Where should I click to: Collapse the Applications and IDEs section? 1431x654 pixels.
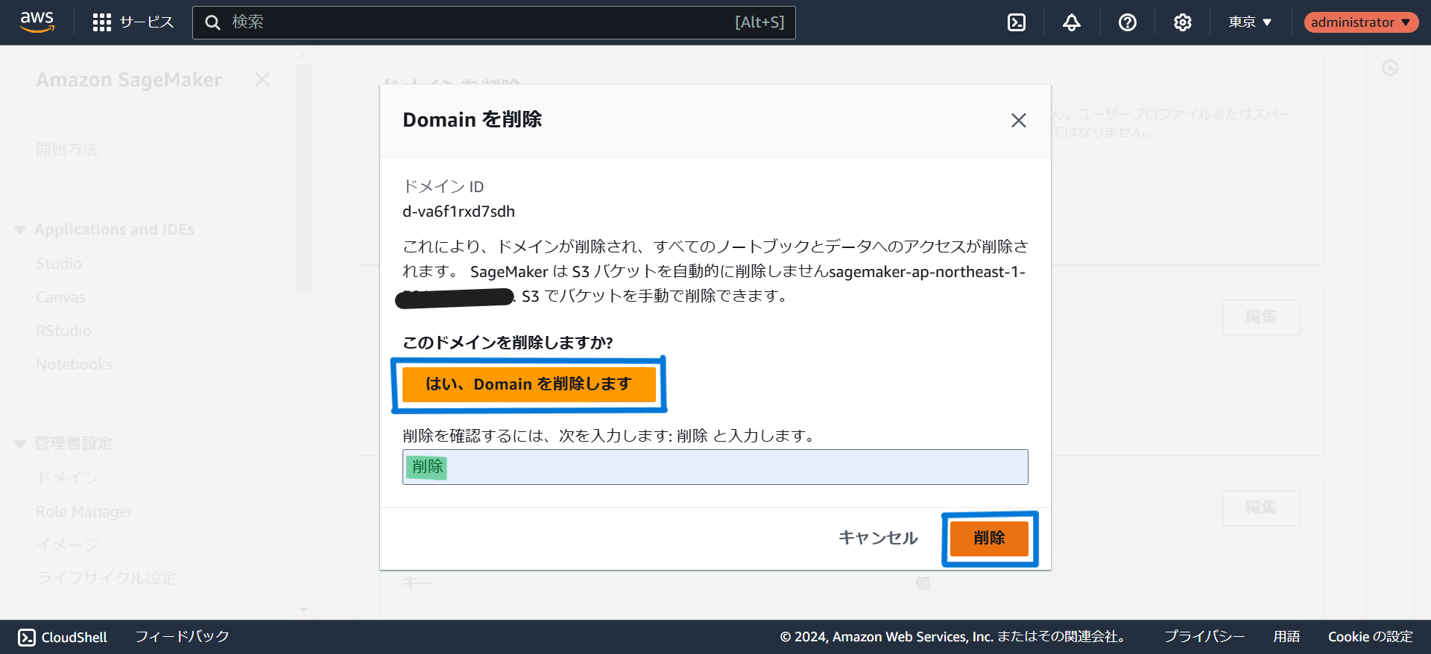click(21, 230)
